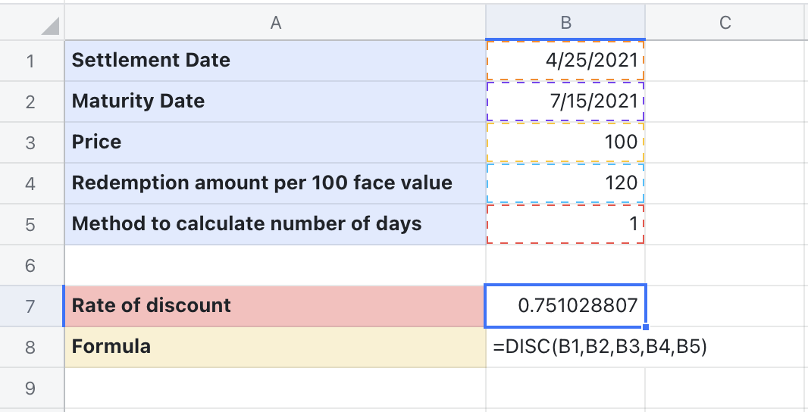Select row 8 header
Image resolution: width=808 pixels, height=412 pixels.
[x=32, y=347]
